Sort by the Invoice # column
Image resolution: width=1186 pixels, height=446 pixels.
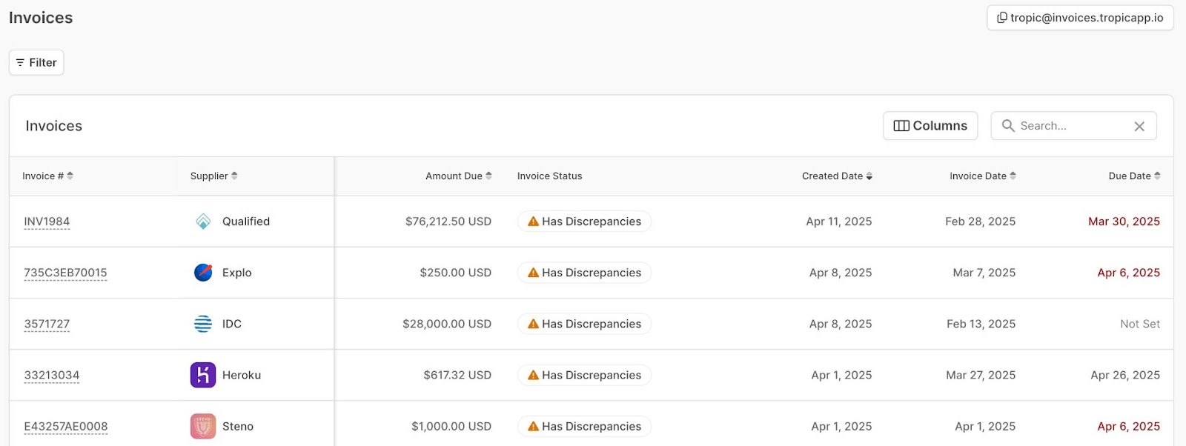click(47, 176)
